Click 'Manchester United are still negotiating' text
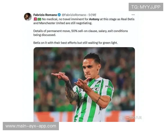The image size is (166, 133). [x=66, y=23]
